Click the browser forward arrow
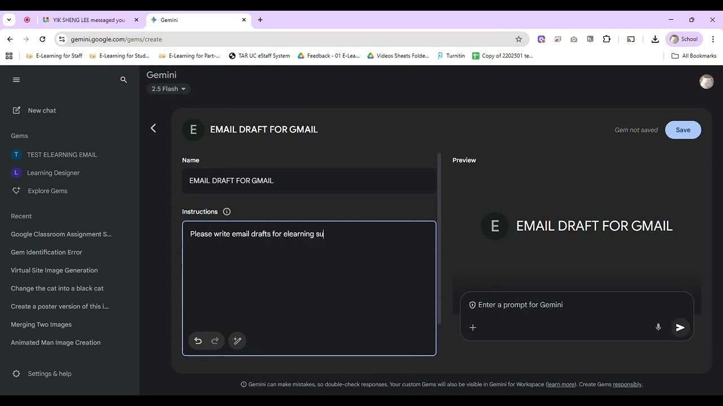723x406 pixels. coord(26,39)
